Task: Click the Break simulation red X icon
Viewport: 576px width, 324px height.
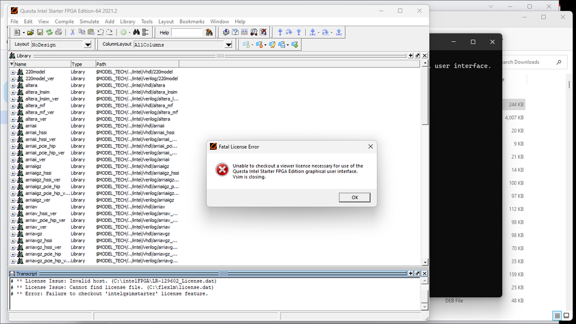Action: coord(263,32)
